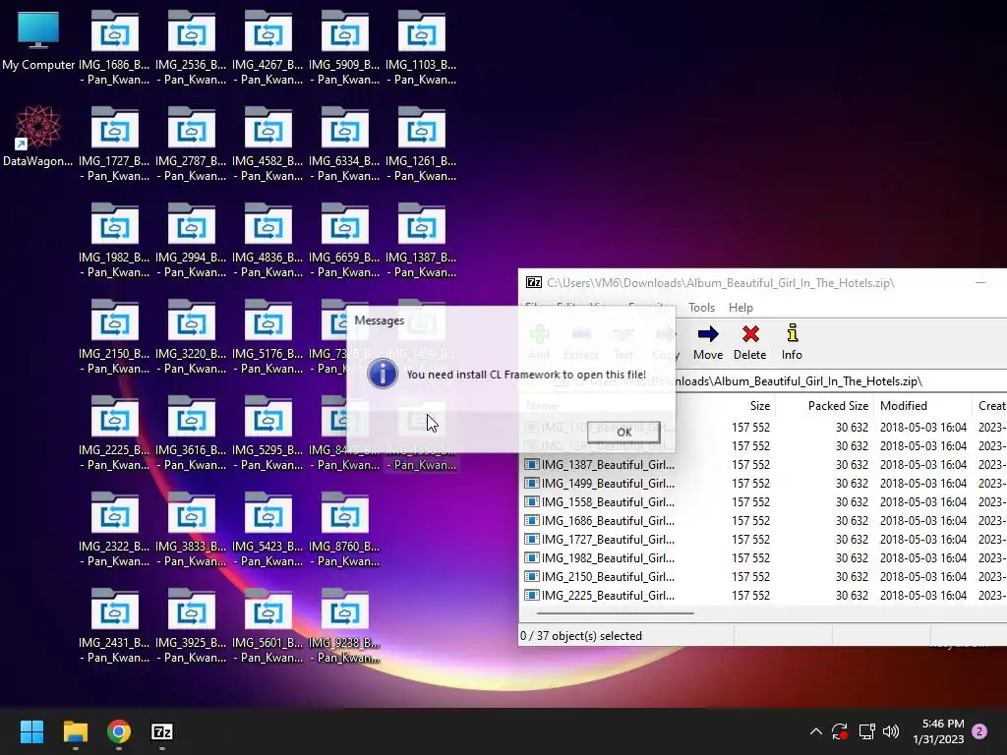Select IMG_1499_Beautiful_Girl file in 7-Zip list
The image size is (1007, 755).
(x=599, y=483)
